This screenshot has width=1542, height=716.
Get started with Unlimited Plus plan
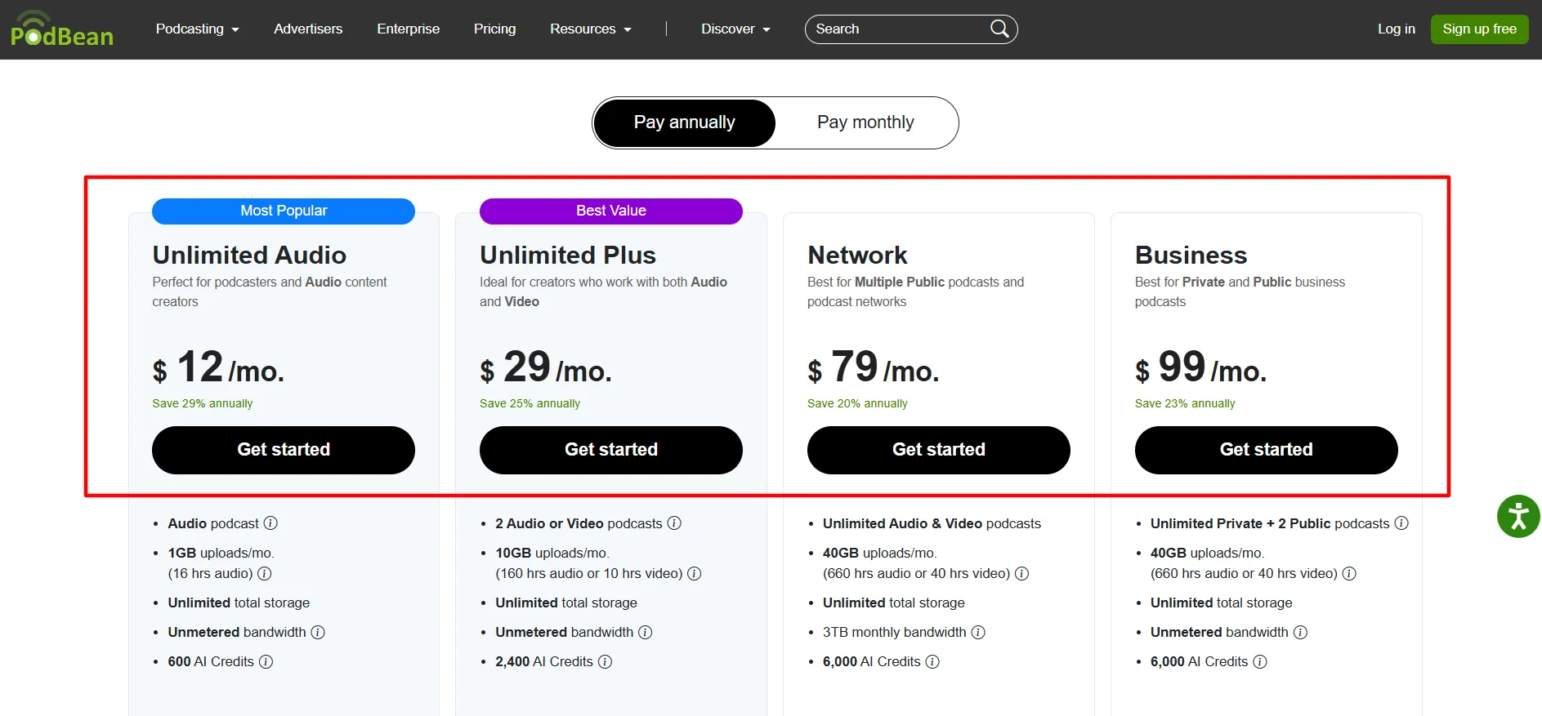611,450
